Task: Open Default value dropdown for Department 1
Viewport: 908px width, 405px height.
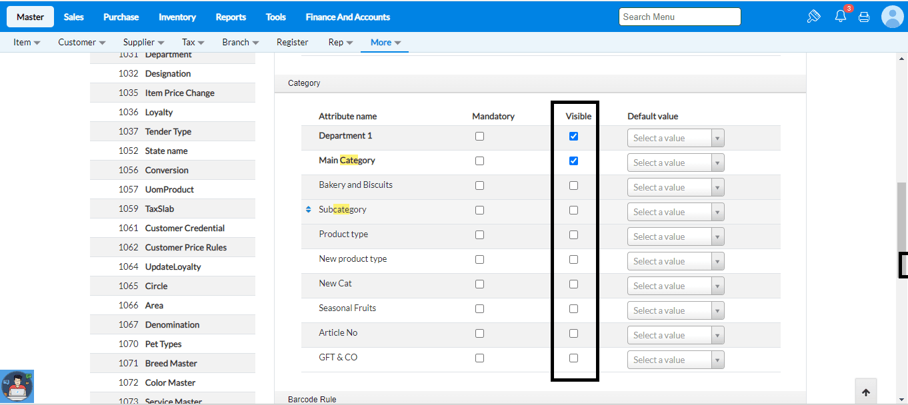Action: tap(675, 139)
